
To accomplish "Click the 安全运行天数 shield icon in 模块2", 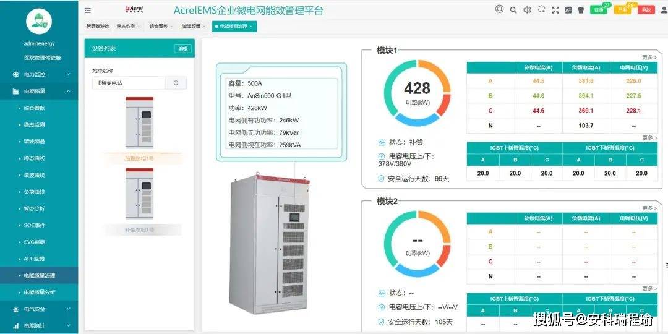I will tap(382, 322).
